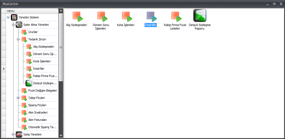Select Kota İşlemleri label in tree
The width and height of the screenshot is (285, 139).
pos(42,62)
